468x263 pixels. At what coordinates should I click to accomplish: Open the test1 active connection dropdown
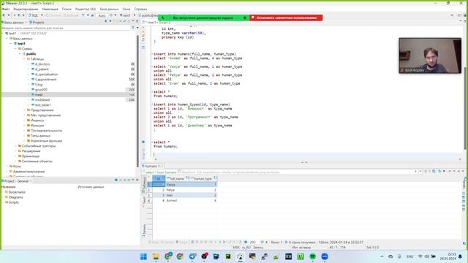pyautogui.click(x=127, y=15)
